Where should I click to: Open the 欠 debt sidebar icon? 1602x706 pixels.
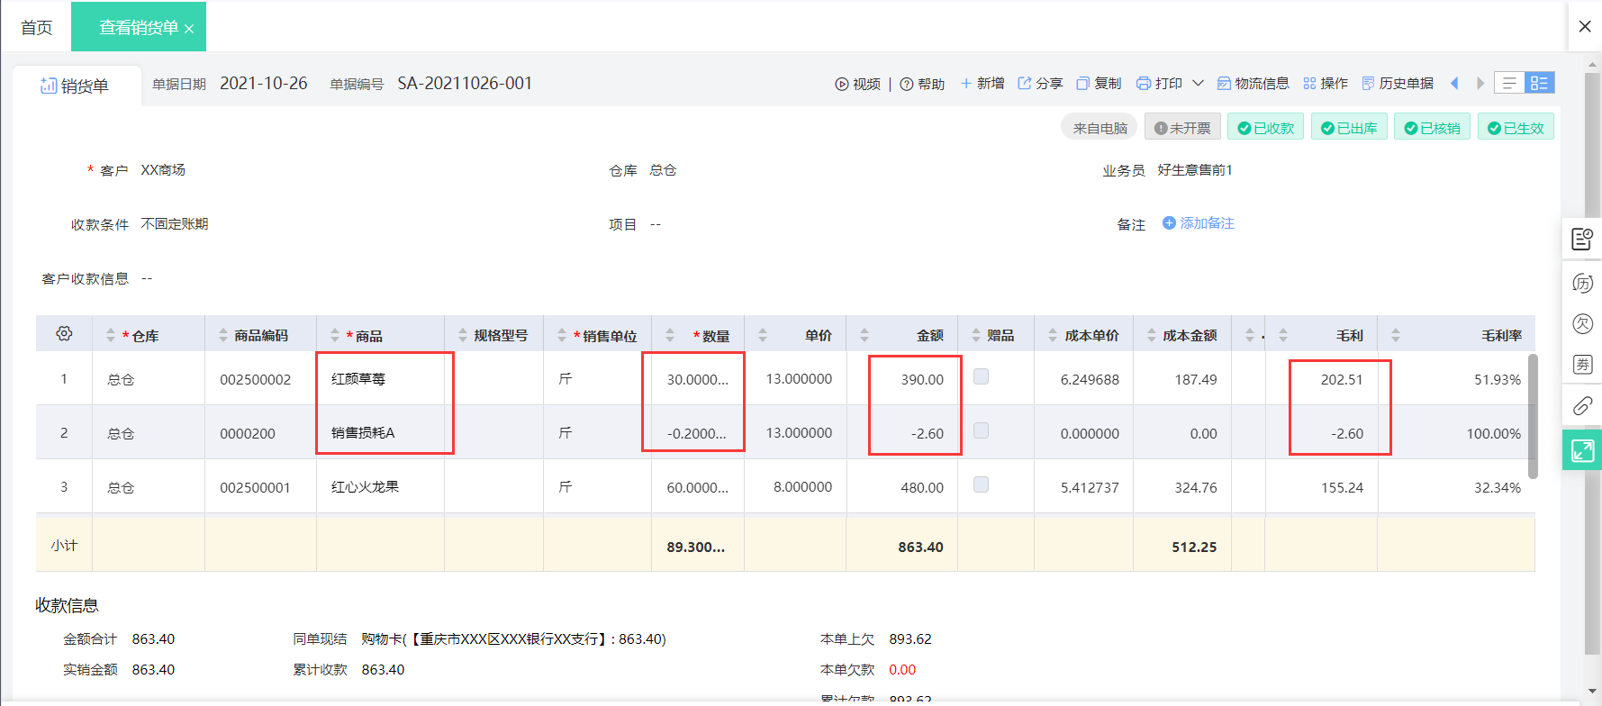[x=1582, y=323]
